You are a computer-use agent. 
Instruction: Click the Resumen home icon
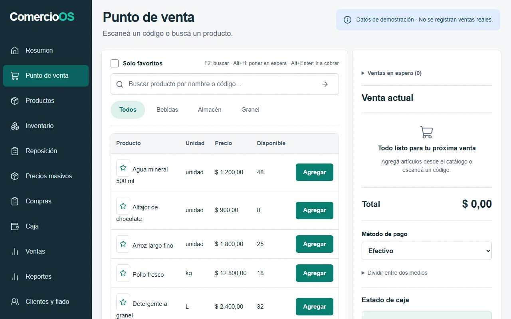tap(15, 51)
